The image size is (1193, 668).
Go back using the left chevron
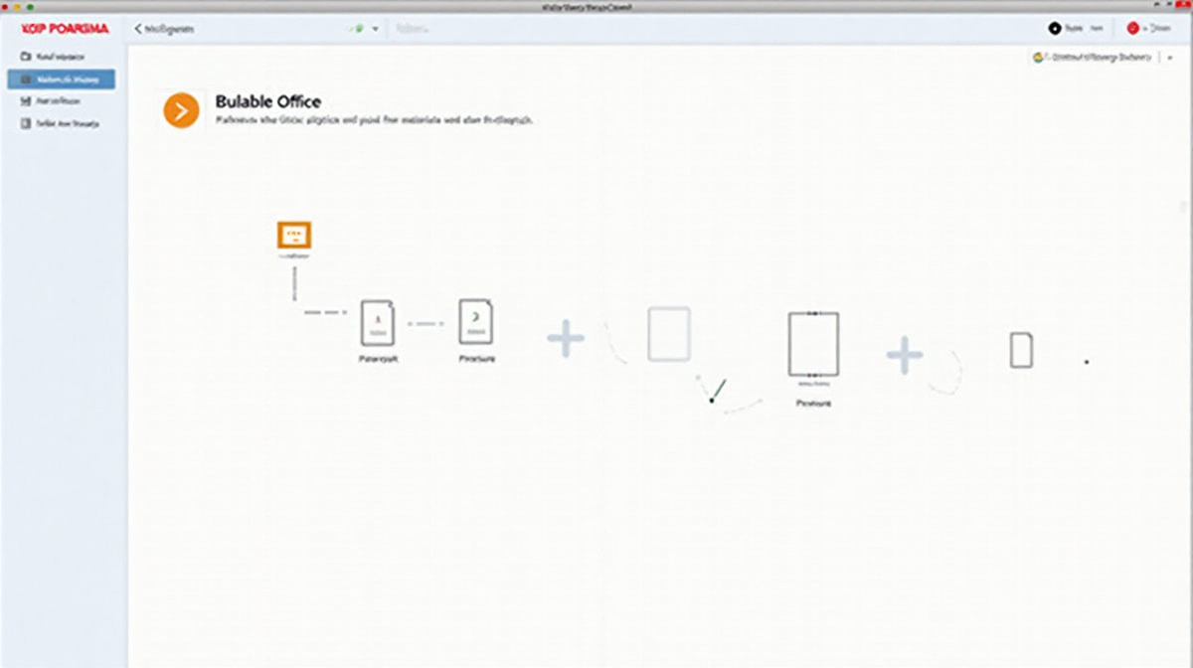138,30
